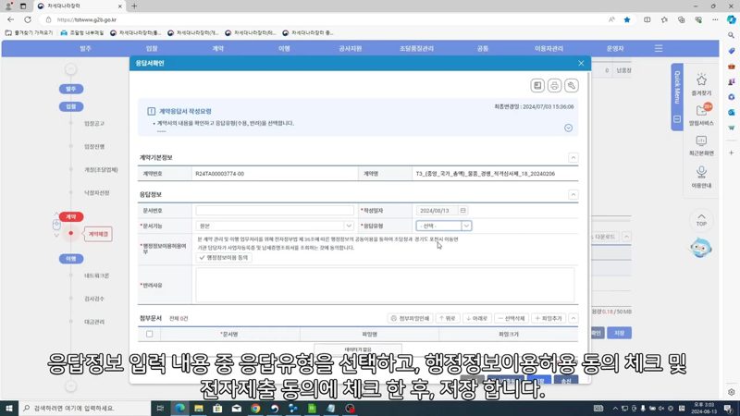Open the 문서기능 dropdown showing 원본
This screenshot has width=740, height=416.
[x=274, y=226]
